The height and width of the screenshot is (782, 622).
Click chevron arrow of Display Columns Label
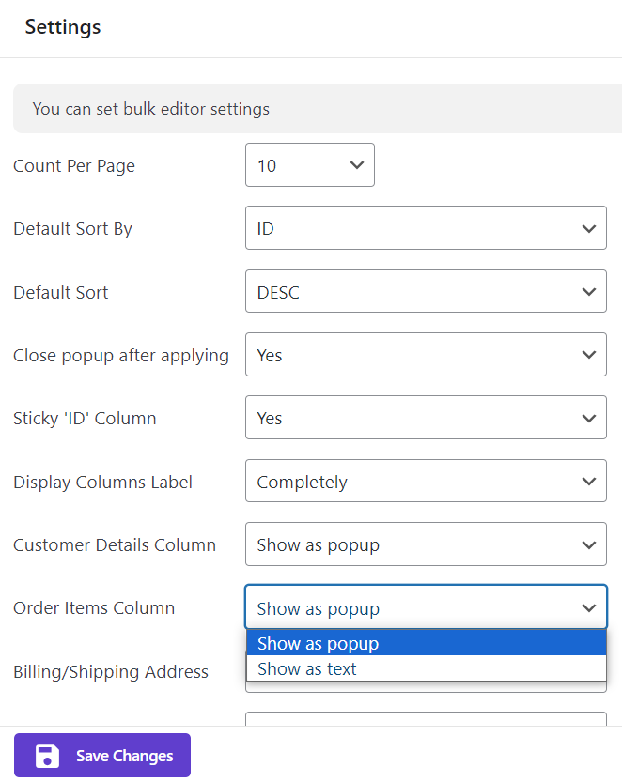coord(589,482)
